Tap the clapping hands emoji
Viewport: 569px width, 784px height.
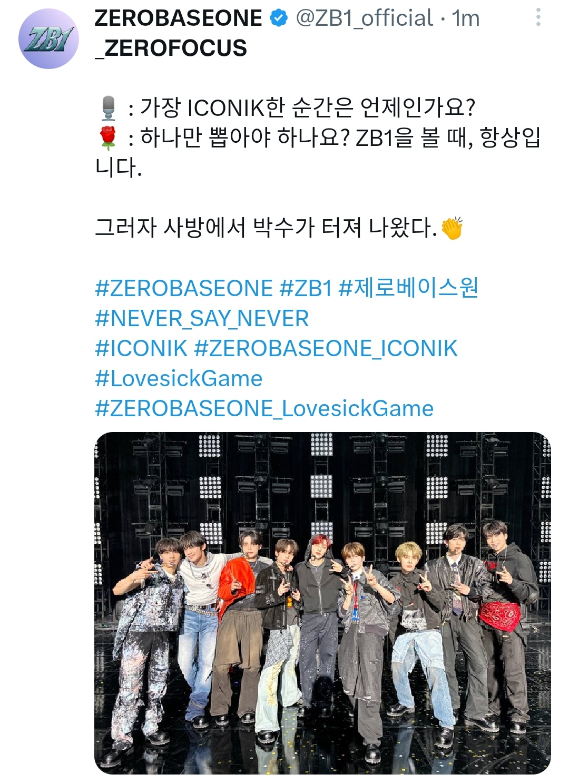452,229
